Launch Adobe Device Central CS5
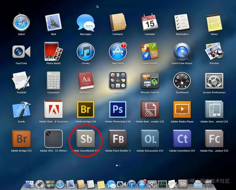This screenshot has height=190, width=236. (214, 109)
